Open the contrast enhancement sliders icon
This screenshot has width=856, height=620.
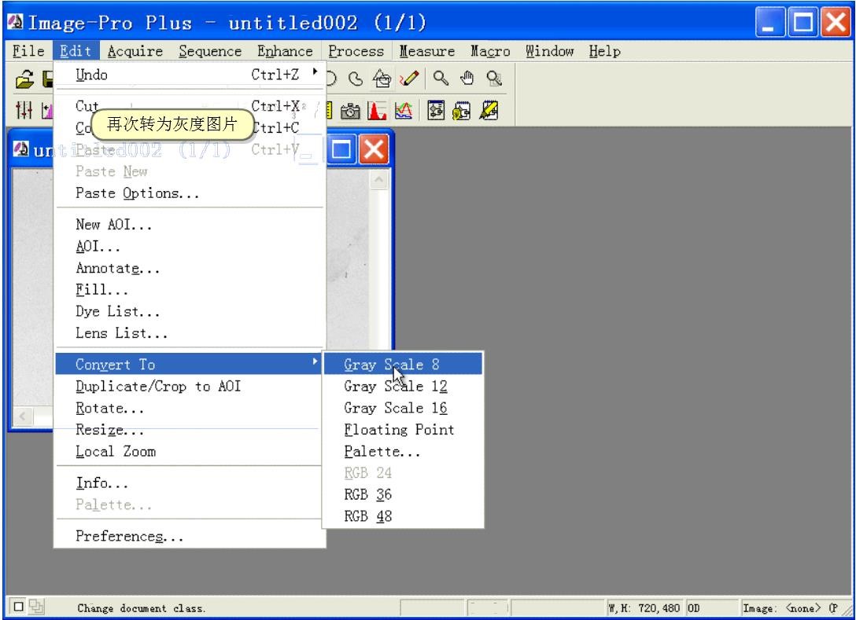tap(24, 111)
